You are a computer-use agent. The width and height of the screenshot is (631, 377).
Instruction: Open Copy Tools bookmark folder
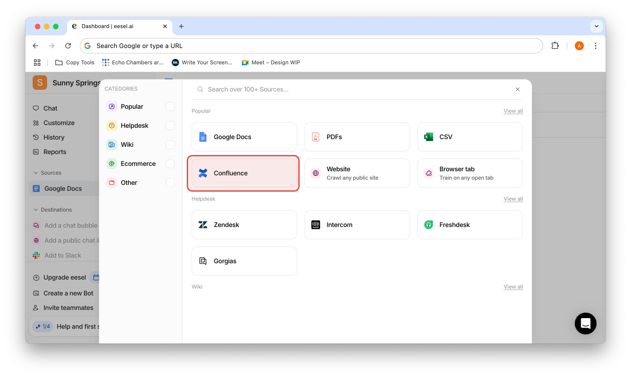coord(75,63)
